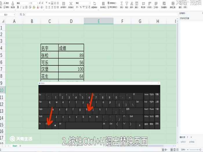
Task: Click the Filter funnel icon
Action: click(x=127, y=3)
